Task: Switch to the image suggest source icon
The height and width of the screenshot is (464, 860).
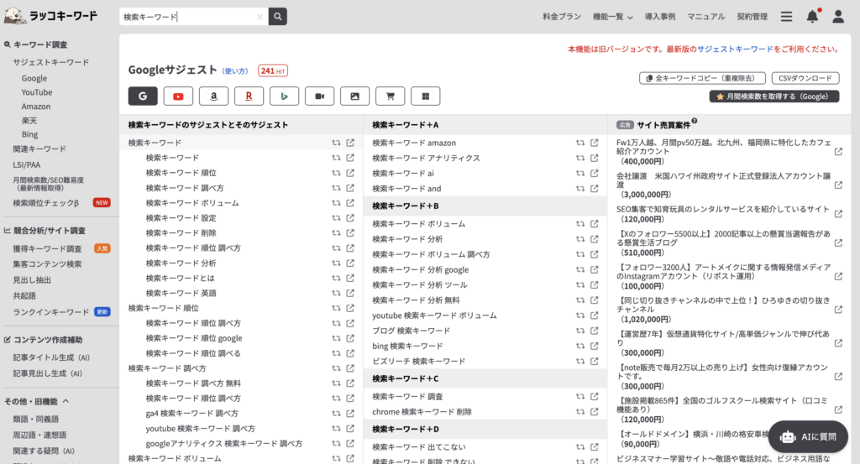Action: [x=355, y=96]
